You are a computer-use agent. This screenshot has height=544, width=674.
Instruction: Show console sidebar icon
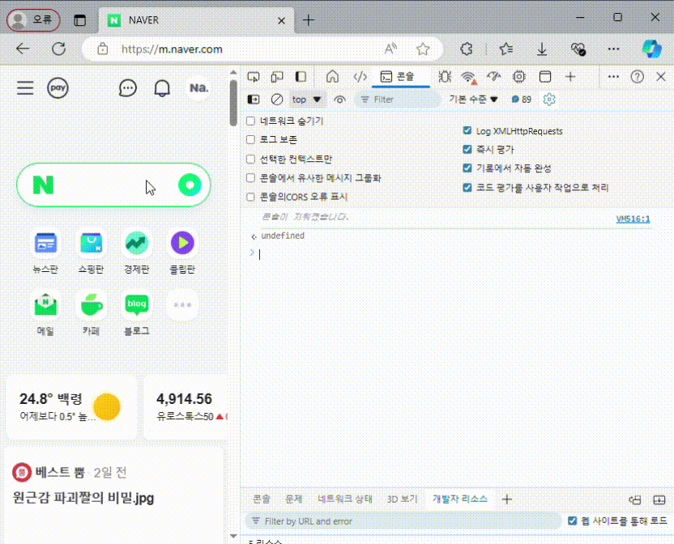[254, 100]
